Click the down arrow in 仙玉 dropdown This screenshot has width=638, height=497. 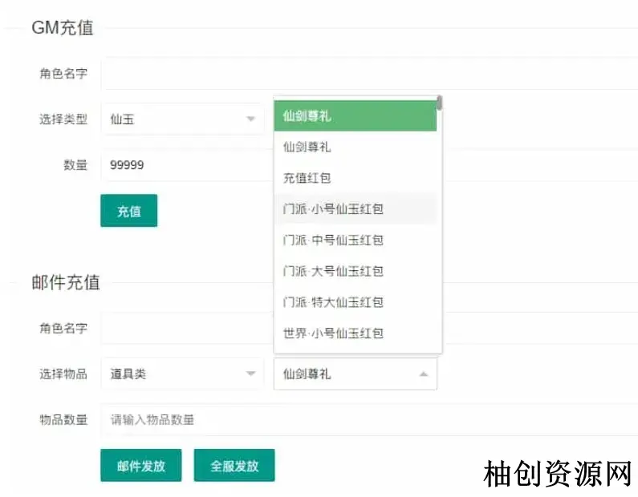click(x=250, y=119)
